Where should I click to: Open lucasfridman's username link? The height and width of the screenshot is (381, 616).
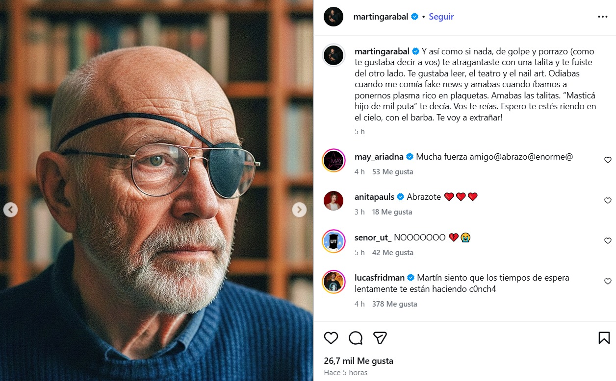(x=380, y=278)
